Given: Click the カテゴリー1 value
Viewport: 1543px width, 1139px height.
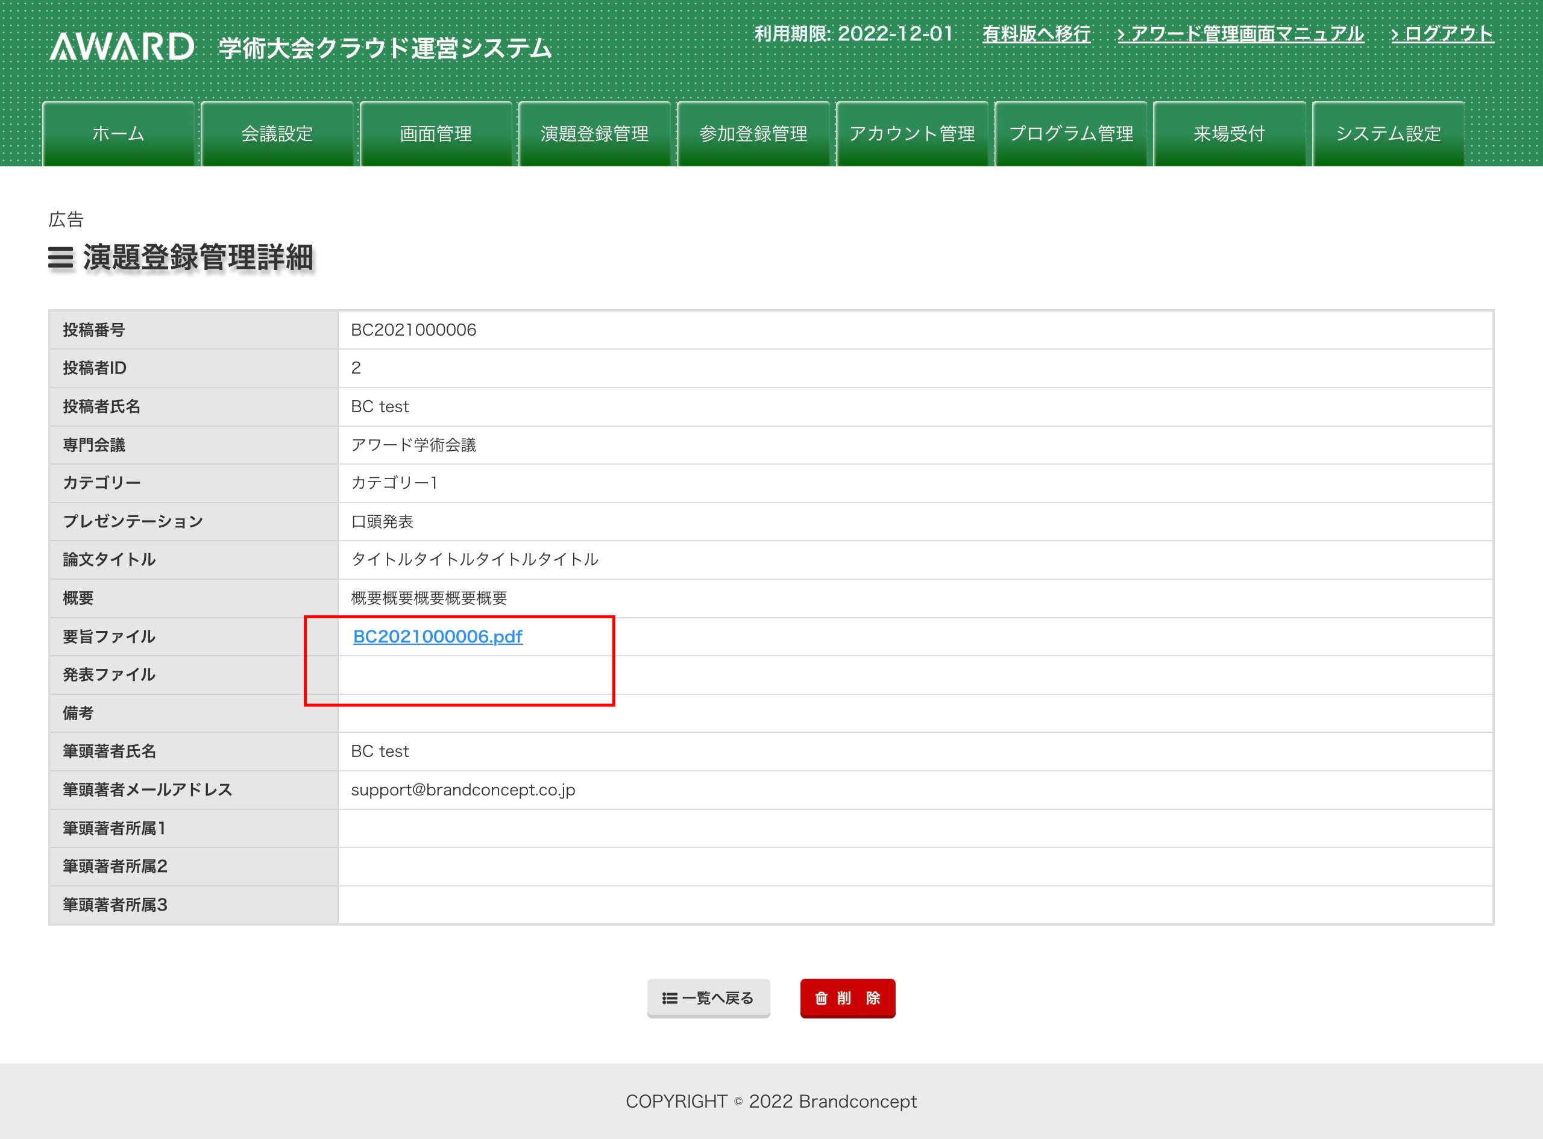Looking at the screenshot, I should (x=394, y=483).
